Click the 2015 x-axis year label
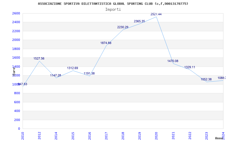Viewport: 226px width, 141px height. click(x=73, y=136)
